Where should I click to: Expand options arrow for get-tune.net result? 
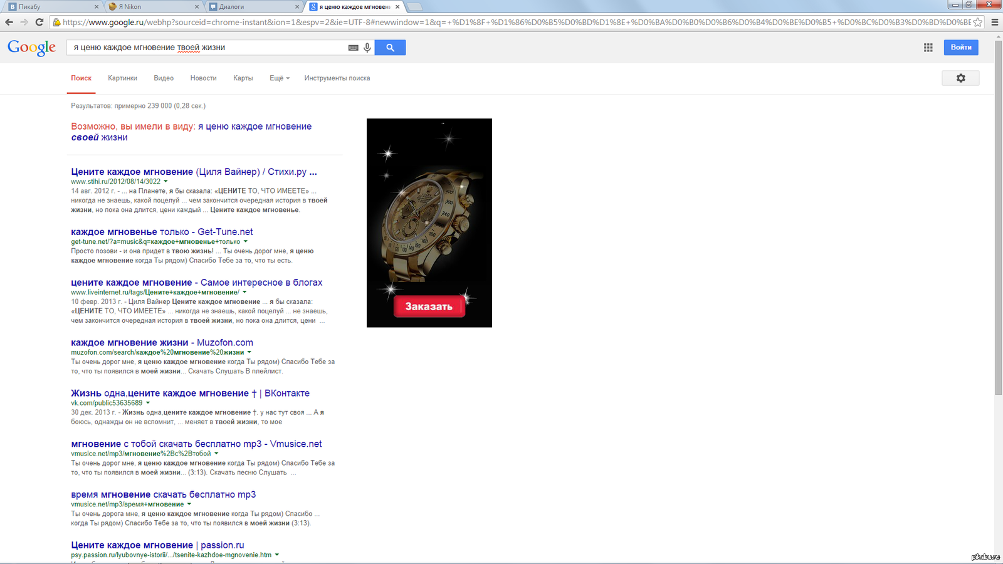click(246, 242)
